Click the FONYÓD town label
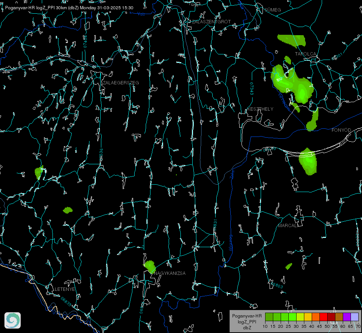This screenshot has width=362, height=333. pos(341,130)
